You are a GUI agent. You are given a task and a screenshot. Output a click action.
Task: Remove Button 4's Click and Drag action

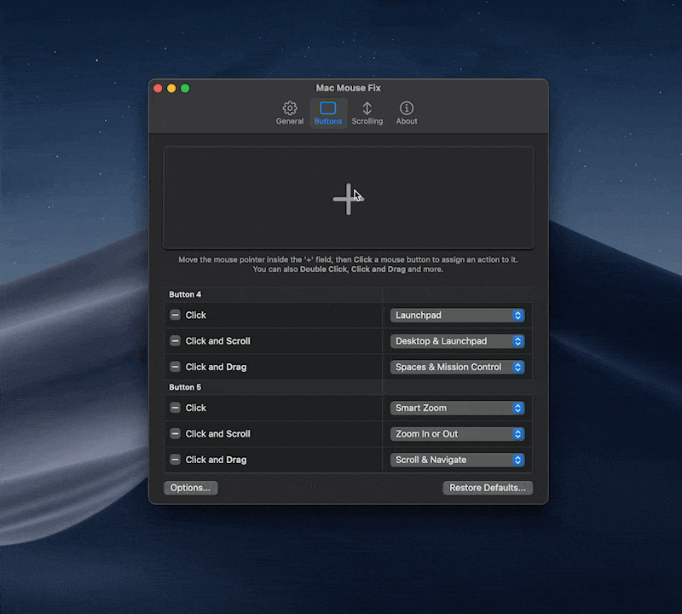pyautogui.click(x=177, y=367)
